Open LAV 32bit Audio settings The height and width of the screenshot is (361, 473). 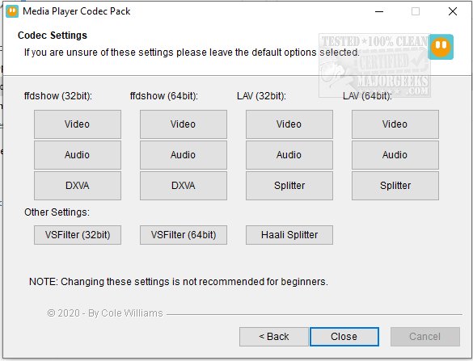point(289,155)
